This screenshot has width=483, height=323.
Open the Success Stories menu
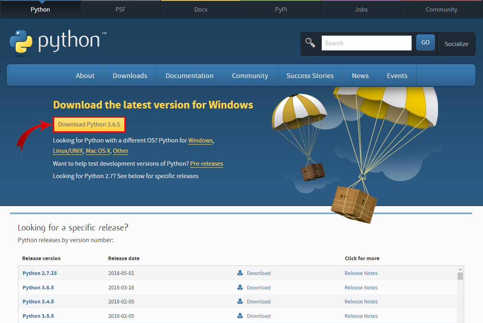(x=310, y=76)
